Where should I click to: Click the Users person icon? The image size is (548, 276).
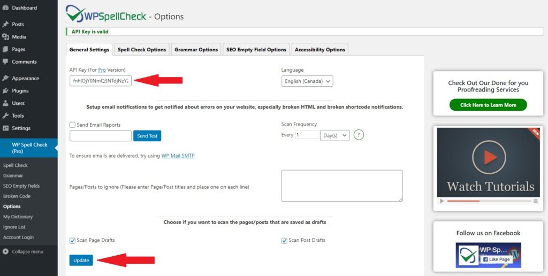click(5, 103)
